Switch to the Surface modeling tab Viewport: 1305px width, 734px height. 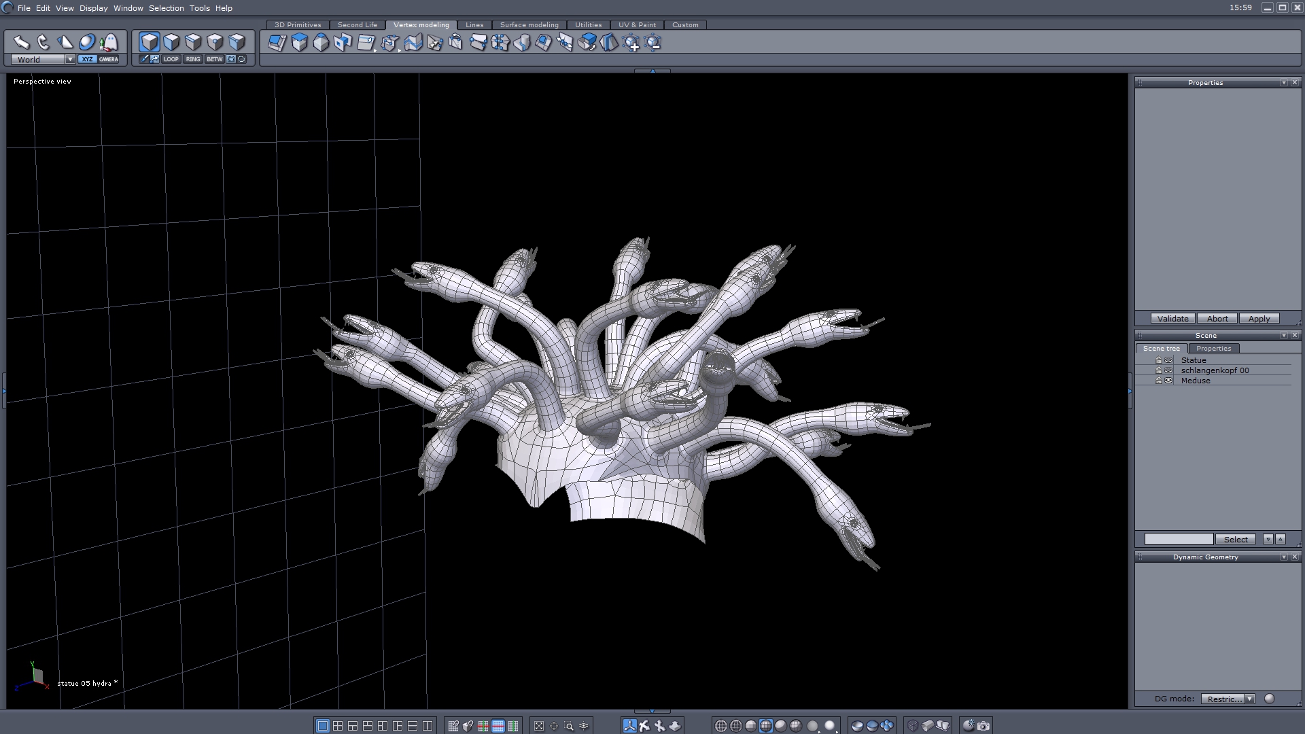[529, 24]
